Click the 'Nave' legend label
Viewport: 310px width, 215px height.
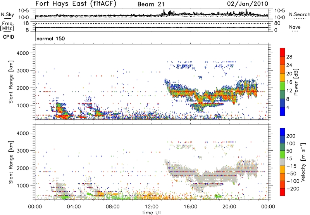pyautogui.click(x=295, y=27)
